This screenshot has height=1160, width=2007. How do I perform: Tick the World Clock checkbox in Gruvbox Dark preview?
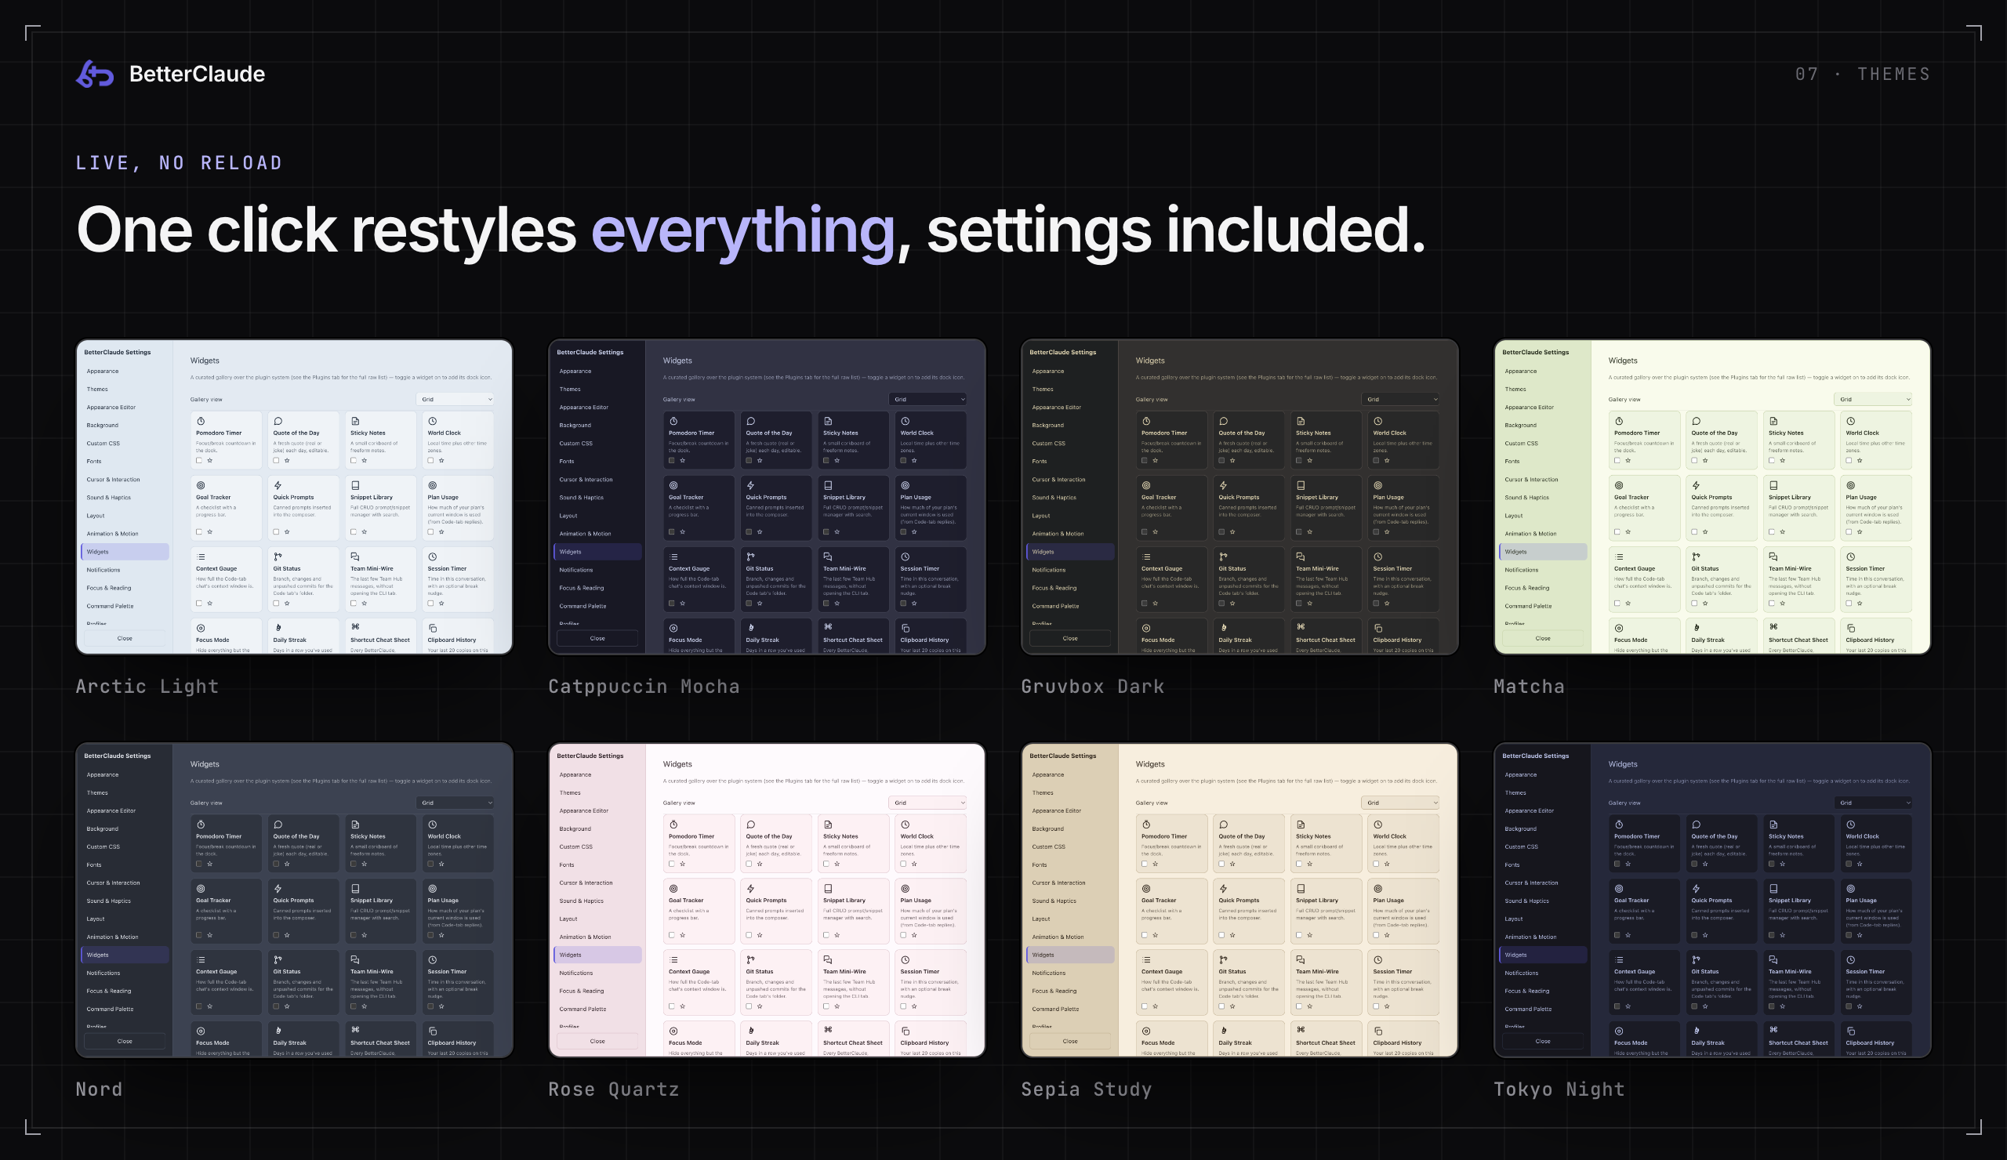pyautogui.click(x=1376, y=460)
